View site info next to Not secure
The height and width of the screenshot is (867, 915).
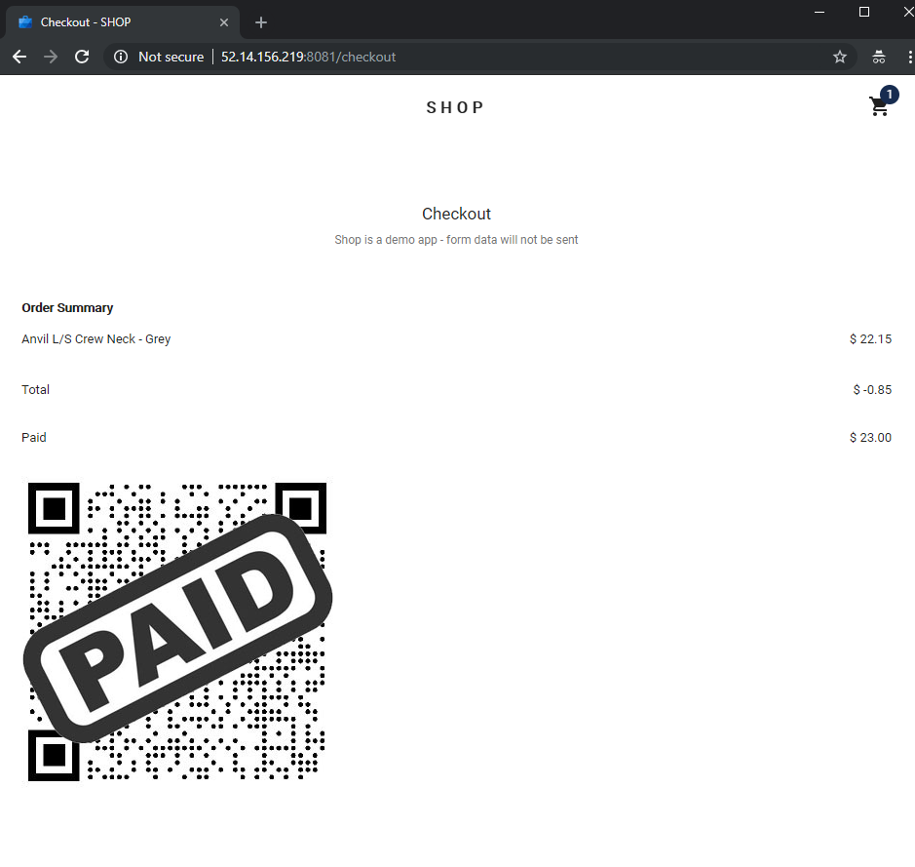(121, 57)
